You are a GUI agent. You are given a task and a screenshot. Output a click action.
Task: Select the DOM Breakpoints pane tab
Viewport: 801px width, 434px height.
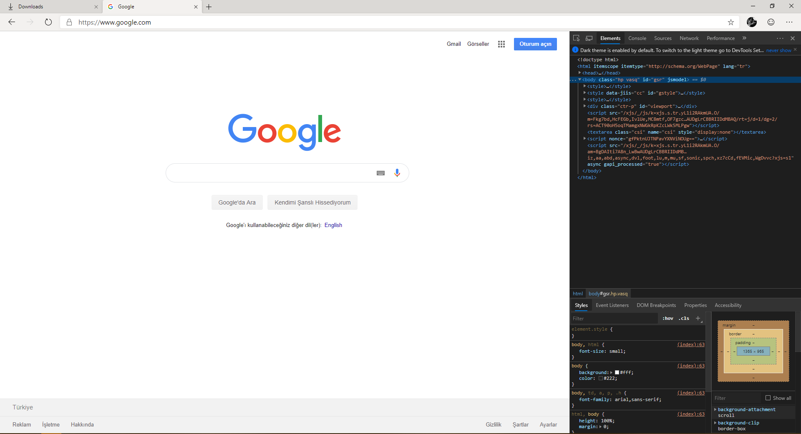coord(656,305)
